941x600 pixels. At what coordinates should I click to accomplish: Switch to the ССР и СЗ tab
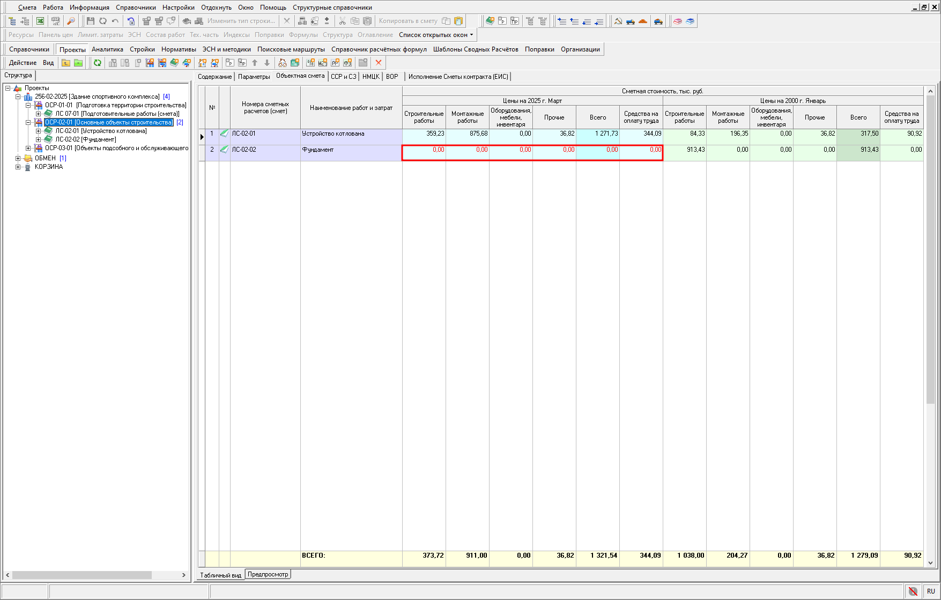point(343,77)
